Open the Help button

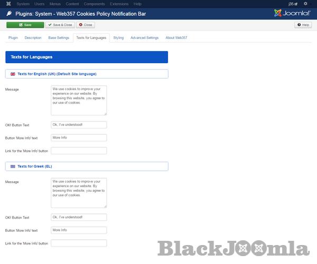[303, 25]
